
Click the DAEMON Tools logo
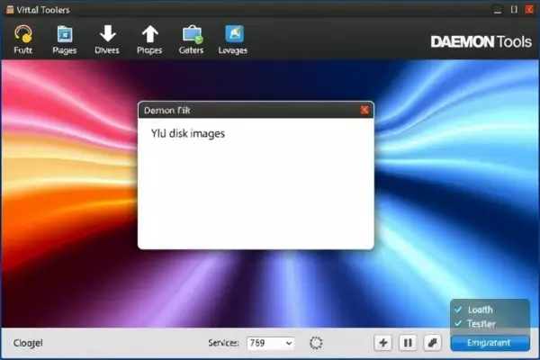(x=481, y=41)
